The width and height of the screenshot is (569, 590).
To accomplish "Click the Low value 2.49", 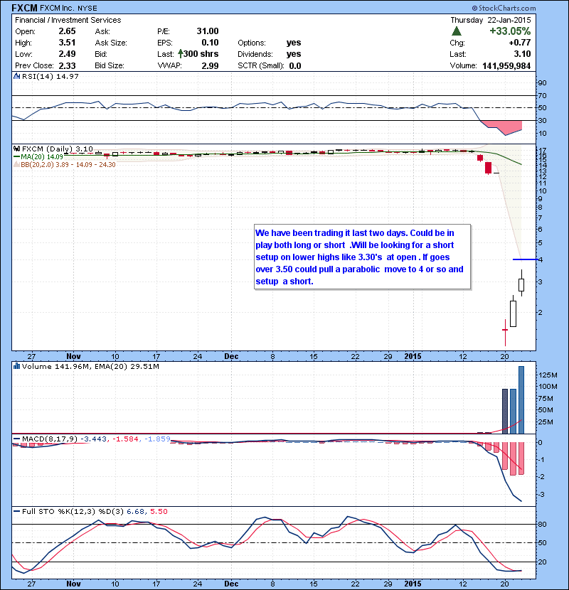I will click(67, 54).
